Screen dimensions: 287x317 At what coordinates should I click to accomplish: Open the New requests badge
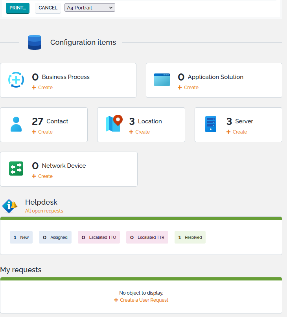[x=21, y=237]
